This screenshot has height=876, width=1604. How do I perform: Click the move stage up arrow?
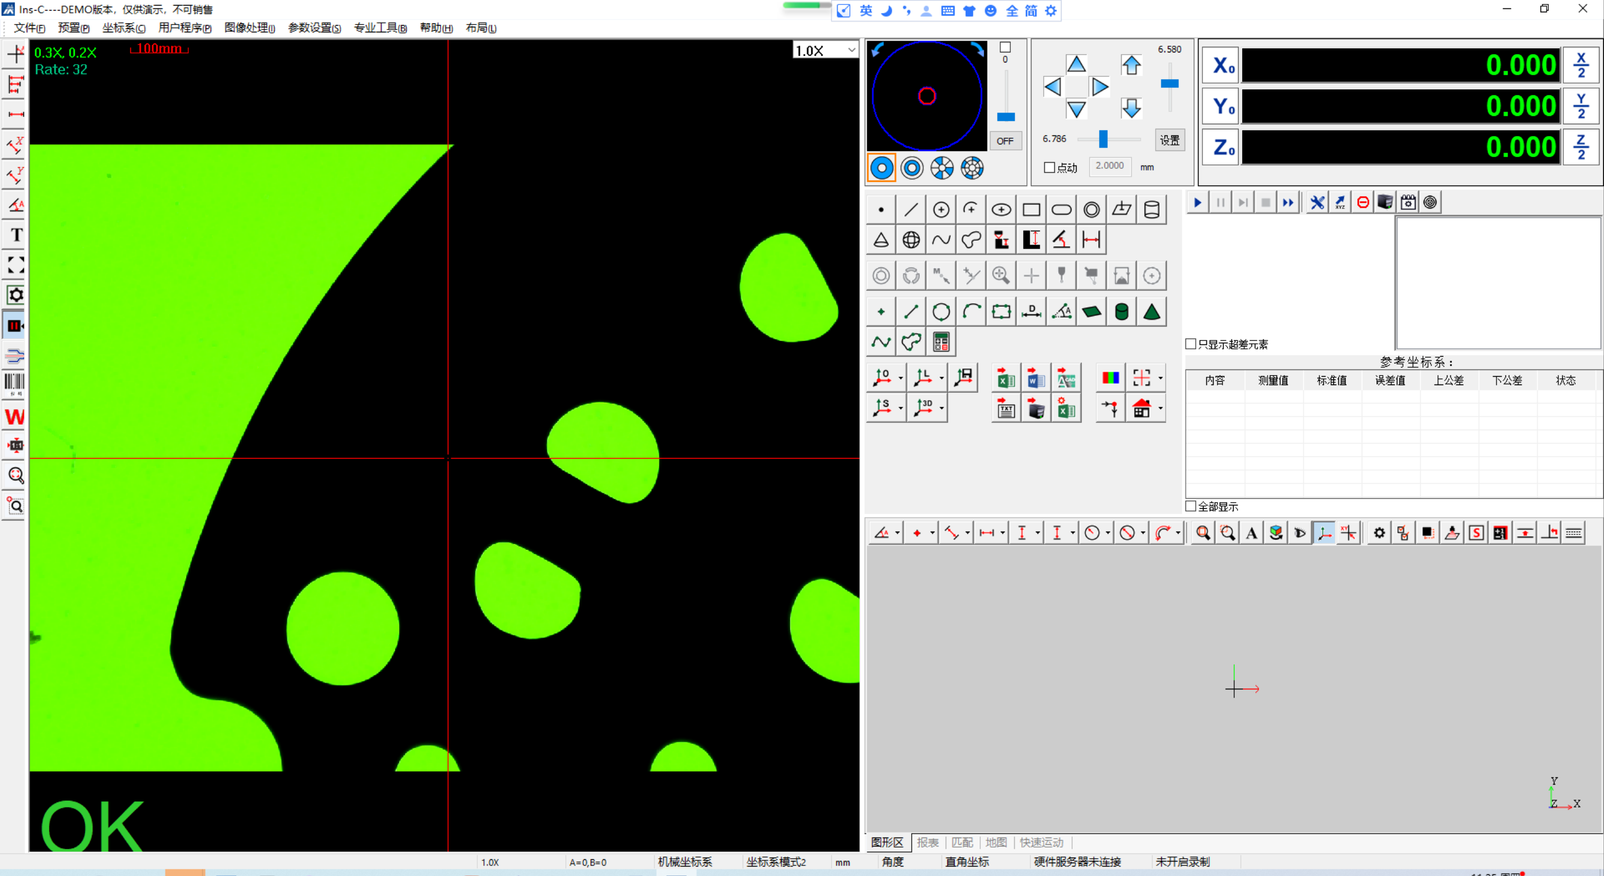[1076, 64]
